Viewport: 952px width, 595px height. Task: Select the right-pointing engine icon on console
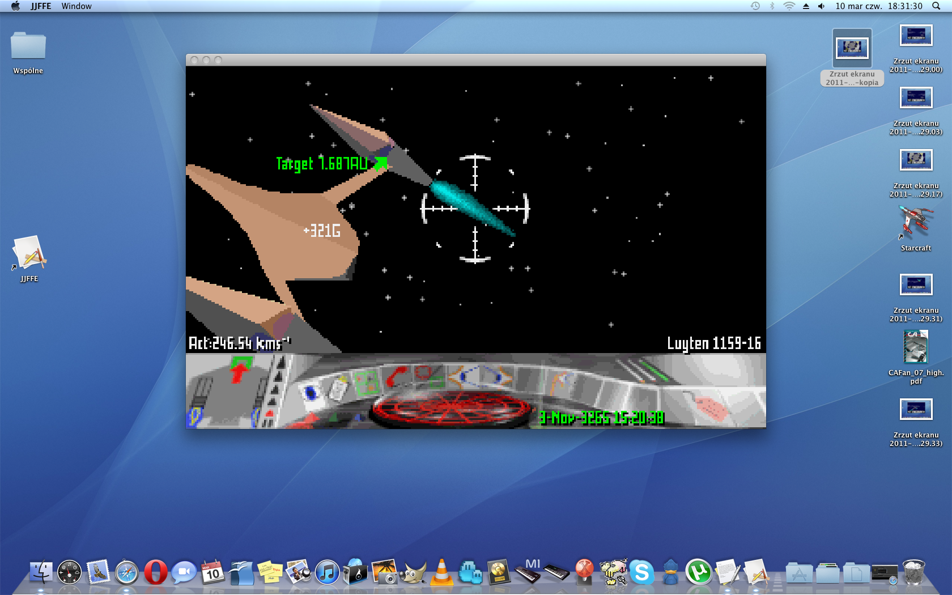point(497,376)
